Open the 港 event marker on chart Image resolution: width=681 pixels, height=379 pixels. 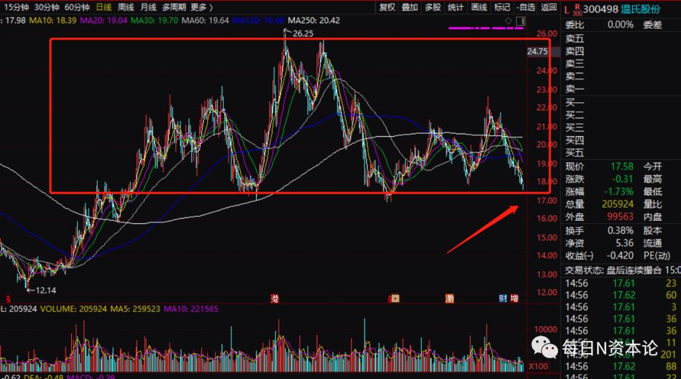(x=274, y=299)
